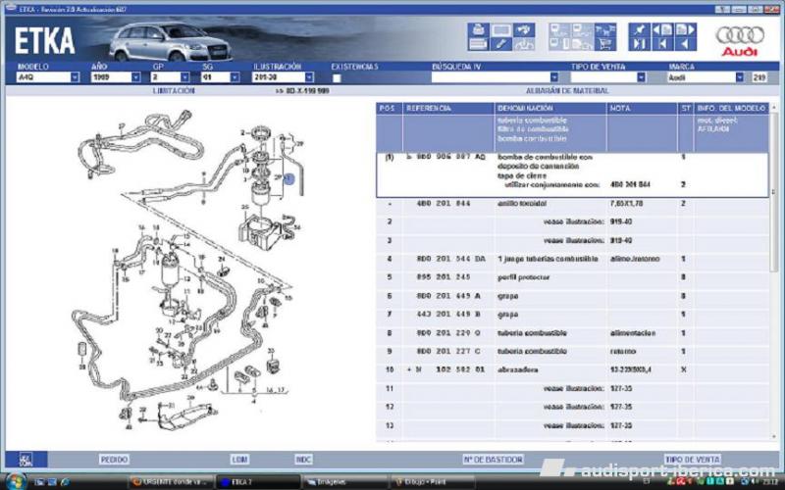Screen dimensions: 785x490
Task: Click the Nº DE BASTIDOR button
Action: pos(493,460)
